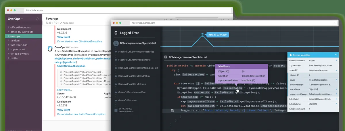Click the log line icon beside logger.error
345x131 pixels.
(x=172, y=111)
